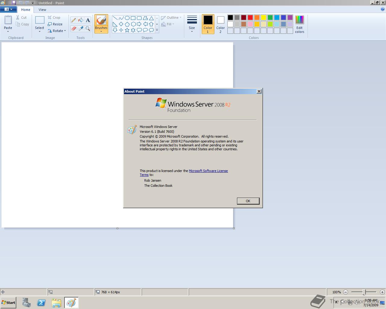Viewport: 386px width, 309px height.
Task: Select the Fill with color bucket tool
Action: point(81,20)
